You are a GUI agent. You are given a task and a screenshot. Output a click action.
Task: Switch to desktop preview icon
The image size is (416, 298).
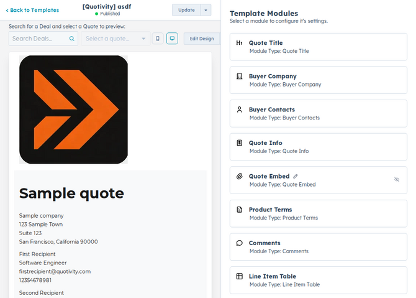pyautogui.click(x=172, y=39)
